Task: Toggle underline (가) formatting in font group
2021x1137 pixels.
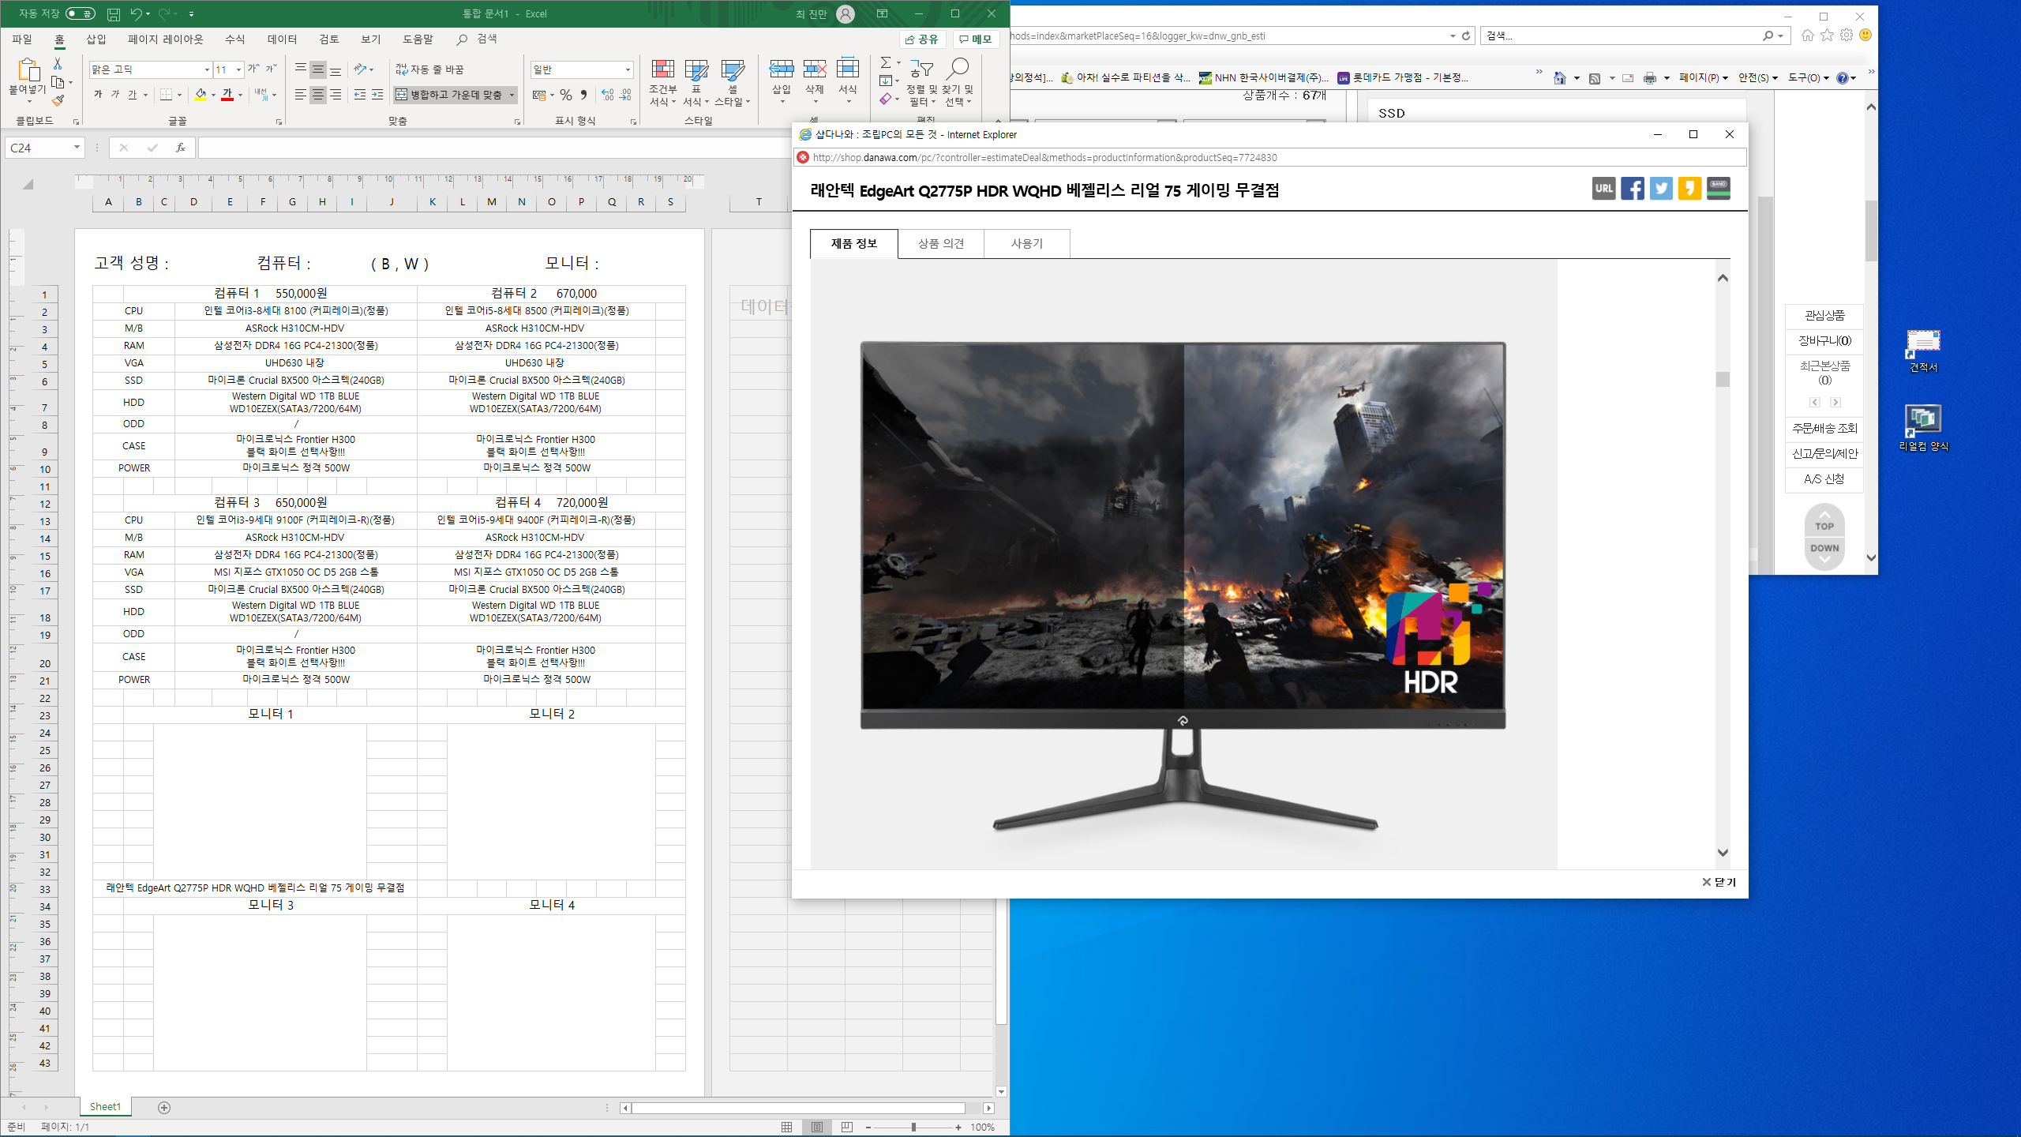Action: tap(133, 95)
